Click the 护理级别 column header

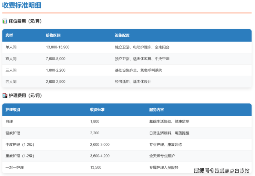[13, 110]
